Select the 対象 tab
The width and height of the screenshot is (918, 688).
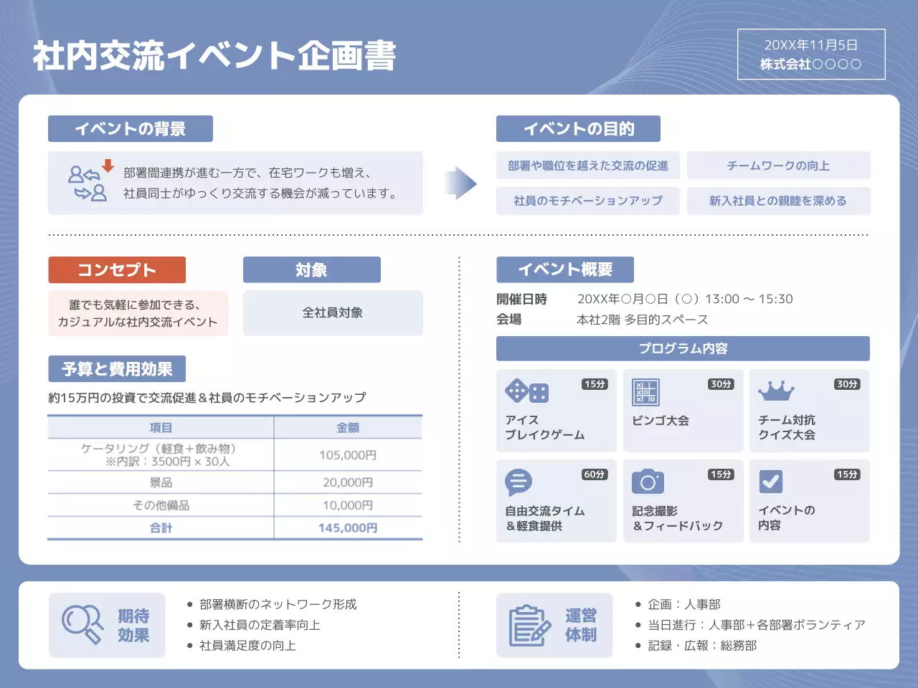pos(312,269)
